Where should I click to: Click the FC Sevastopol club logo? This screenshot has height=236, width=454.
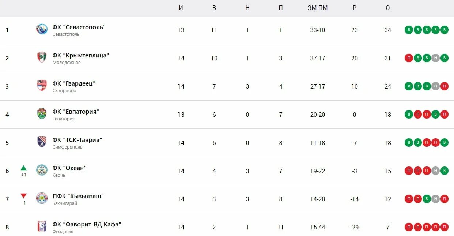point(42,29)
